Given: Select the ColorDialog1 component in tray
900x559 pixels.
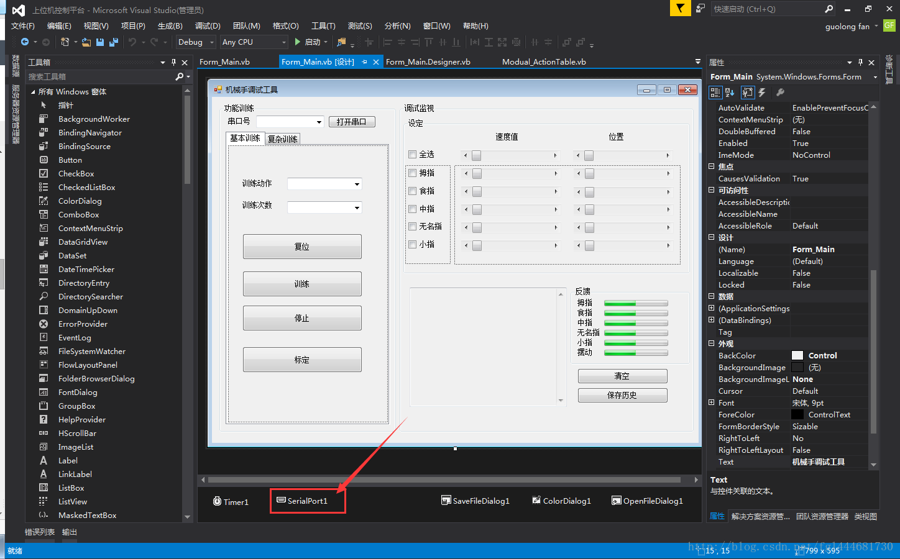Looking at the screenshot, I should click(562, 501).
